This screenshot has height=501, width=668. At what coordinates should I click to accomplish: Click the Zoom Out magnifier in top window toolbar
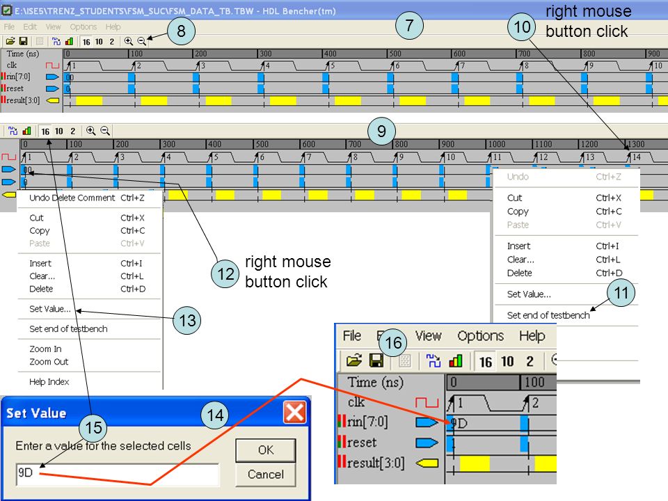click(141, 41)
